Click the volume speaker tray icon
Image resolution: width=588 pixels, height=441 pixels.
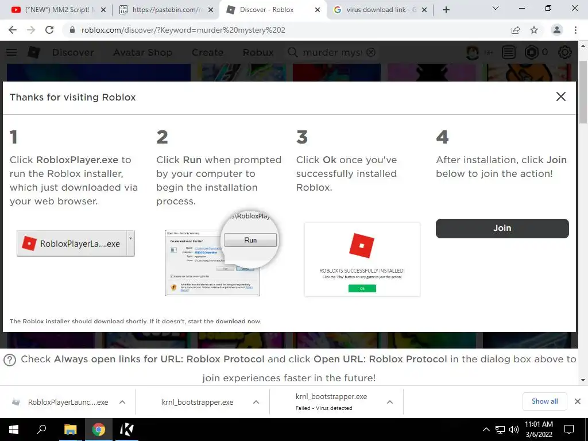[514, 430]
